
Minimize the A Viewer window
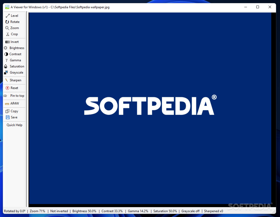click(x=246, y=7)
